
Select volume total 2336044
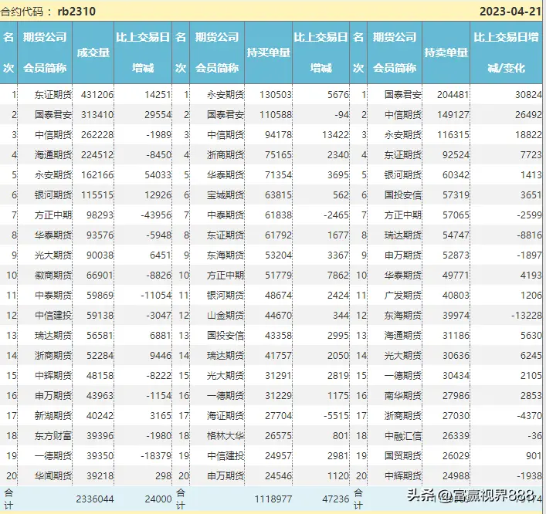coord(95,499)
